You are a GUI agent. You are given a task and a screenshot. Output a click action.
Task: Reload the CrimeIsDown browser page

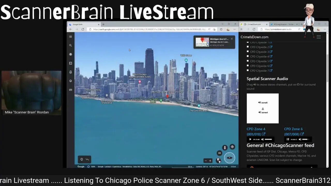[254, 29]
